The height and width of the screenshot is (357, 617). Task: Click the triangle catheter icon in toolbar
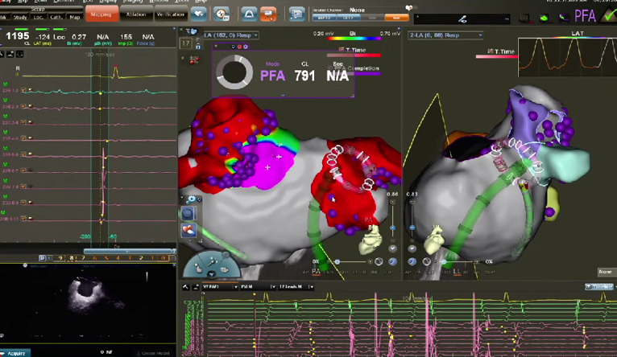coord(248,14)
